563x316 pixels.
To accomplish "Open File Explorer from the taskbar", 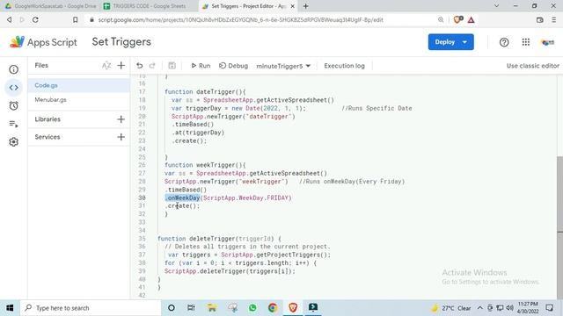I will [x=212, y=307].
